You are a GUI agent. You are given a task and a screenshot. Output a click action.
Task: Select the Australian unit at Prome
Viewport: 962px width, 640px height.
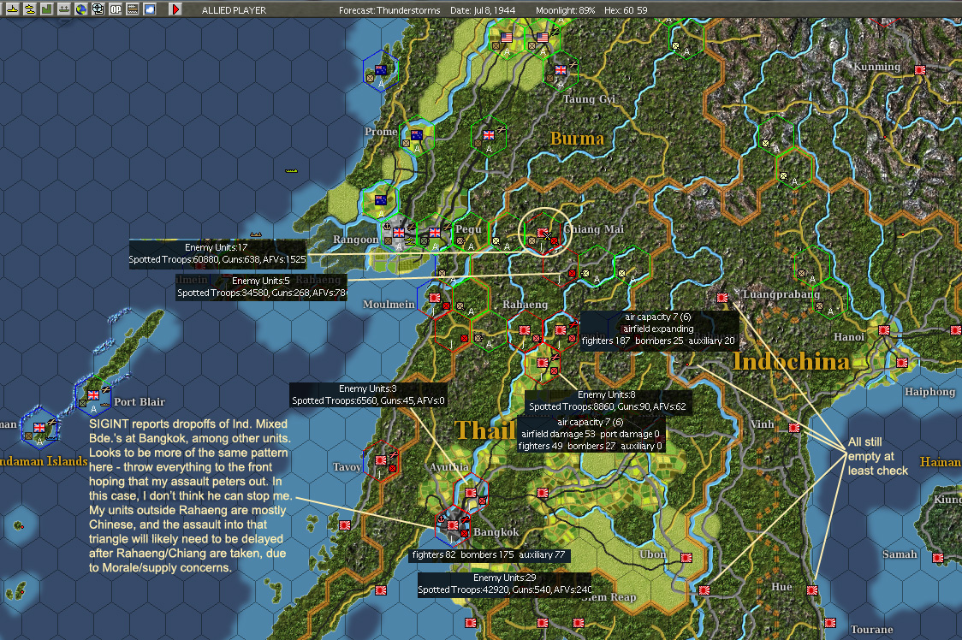417,135
